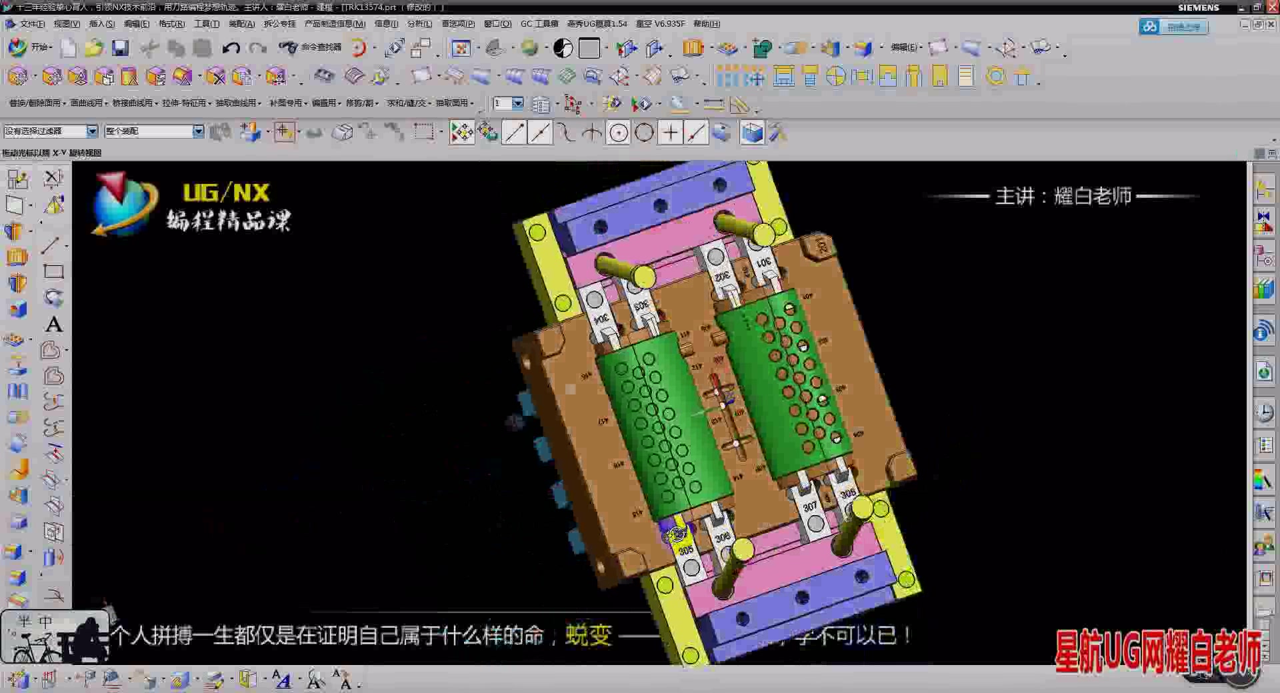Open the selection filter dropdown
Viewport: 1280px width, 693px height.
92,131
